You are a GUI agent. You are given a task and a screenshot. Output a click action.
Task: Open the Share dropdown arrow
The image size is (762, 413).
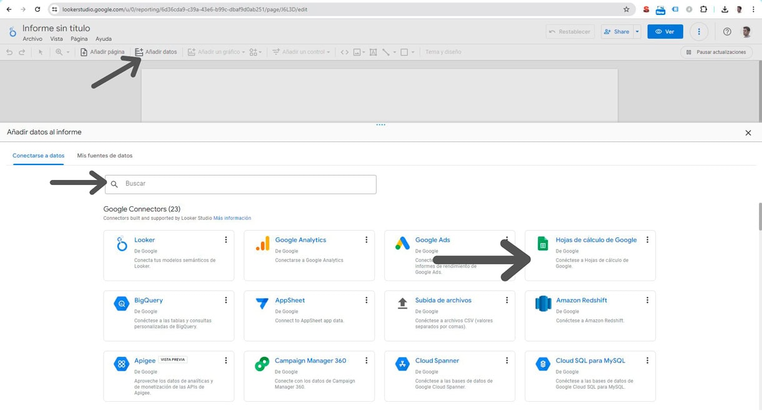(636, 31)
